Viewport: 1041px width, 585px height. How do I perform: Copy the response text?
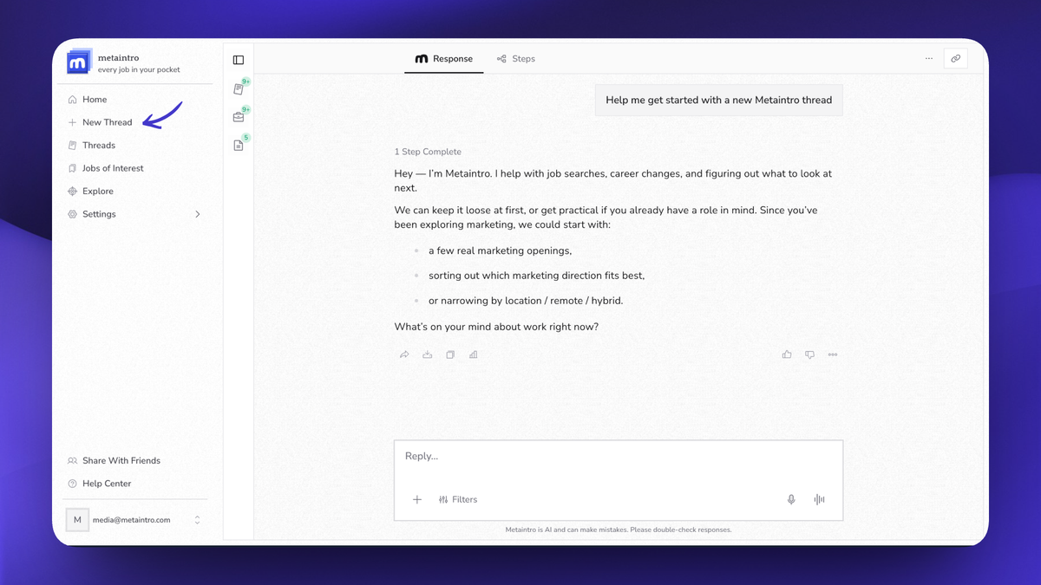tap(450, 354)
